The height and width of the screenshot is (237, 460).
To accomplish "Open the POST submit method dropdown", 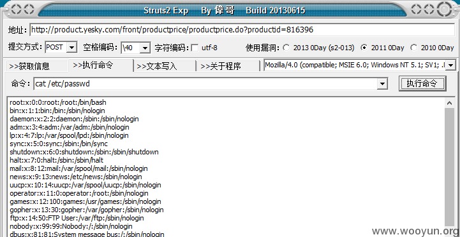I will pyautogui.click(x=71, y=48).
